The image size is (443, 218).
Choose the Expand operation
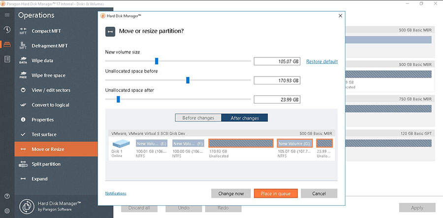pos(56,179)
